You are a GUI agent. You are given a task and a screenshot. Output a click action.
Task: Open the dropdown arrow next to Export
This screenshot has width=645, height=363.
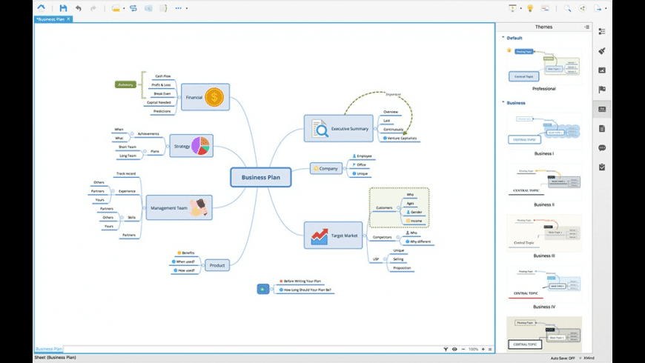[x=606, y=8]
